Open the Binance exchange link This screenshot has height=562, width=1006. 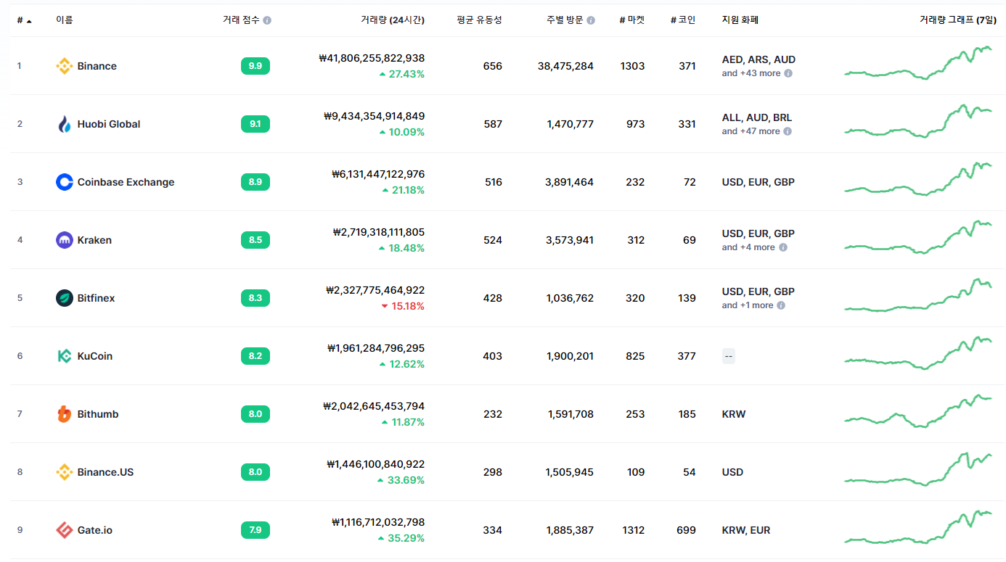click(x=97, y=66)
